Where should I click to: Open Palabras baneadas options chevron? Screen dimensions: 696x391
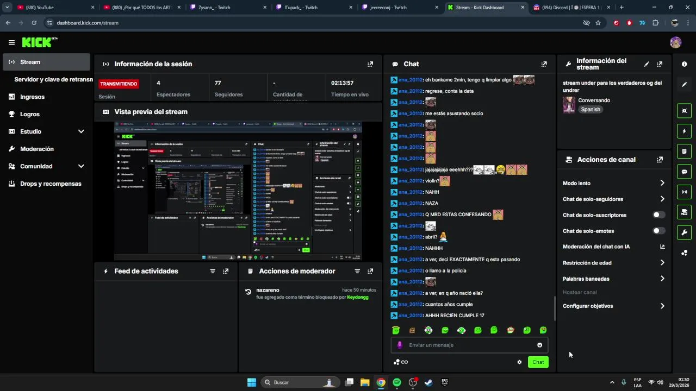[x=662, y=279]
